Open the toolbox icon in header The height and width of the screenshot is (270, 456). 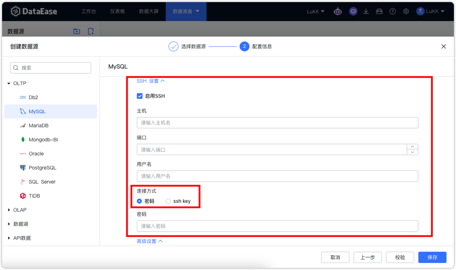(379, 11)
